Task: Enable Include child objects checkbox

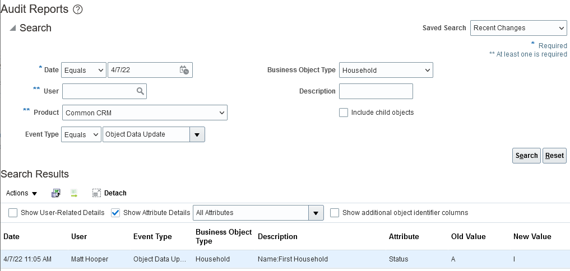Action: 344,113
